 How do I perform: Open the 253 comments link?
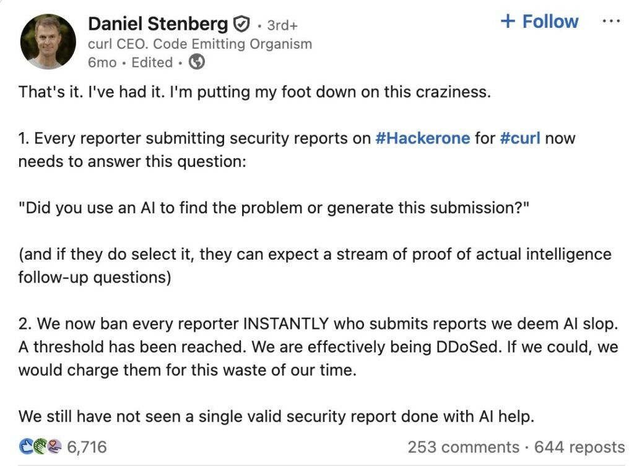tap(463, 447)
